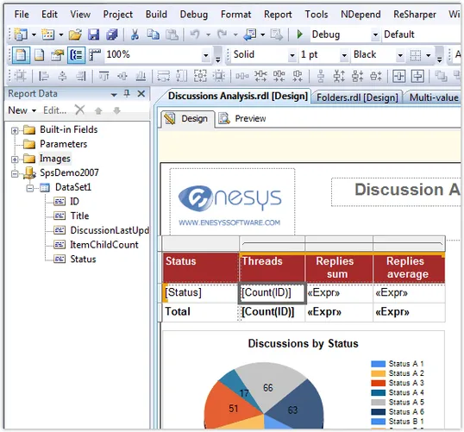Click the Navigate Forward icon
This screenshot has height=432, width=464.
click(276, 34)
